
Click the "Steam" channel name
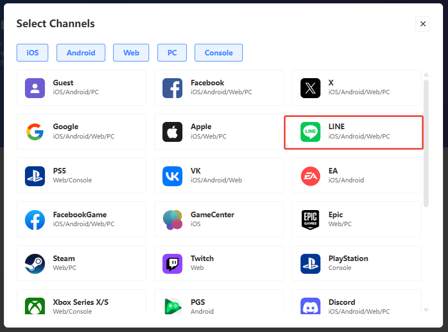click(64, 259)
